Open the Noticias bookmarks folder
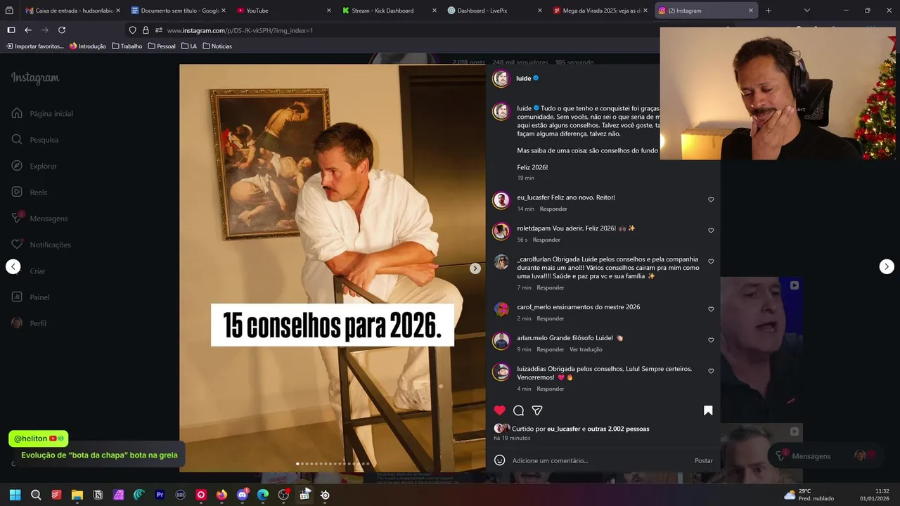Screen dimensions: 900x506 tap(217, 46)
